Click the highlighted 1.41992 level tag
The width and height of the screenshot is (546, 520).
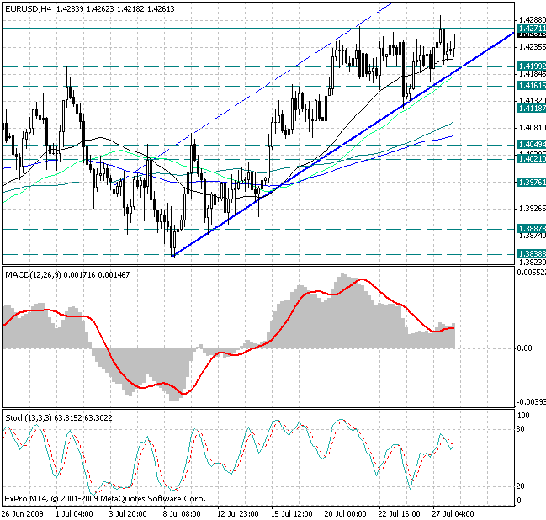click(532, 66)
